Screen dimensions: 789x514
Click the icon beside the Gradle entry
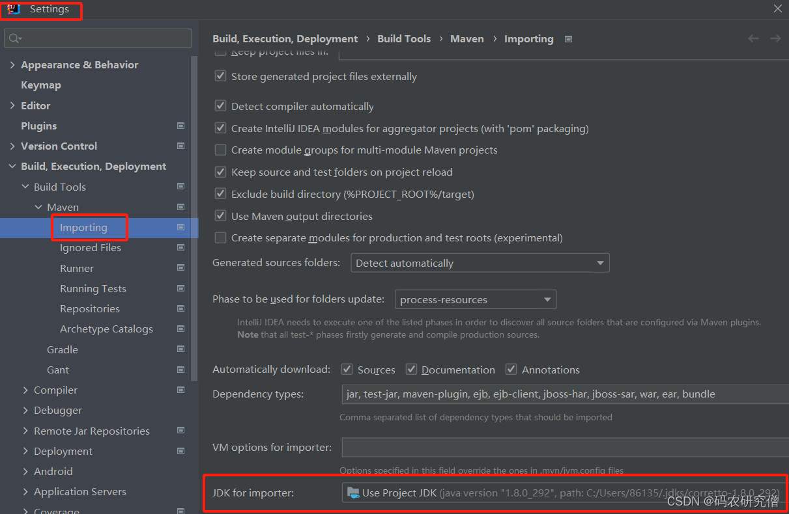coord(180,349)
